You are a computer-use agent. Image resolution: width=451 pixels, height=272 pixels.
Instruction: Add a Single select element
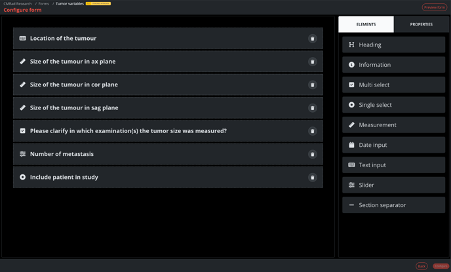393,105
